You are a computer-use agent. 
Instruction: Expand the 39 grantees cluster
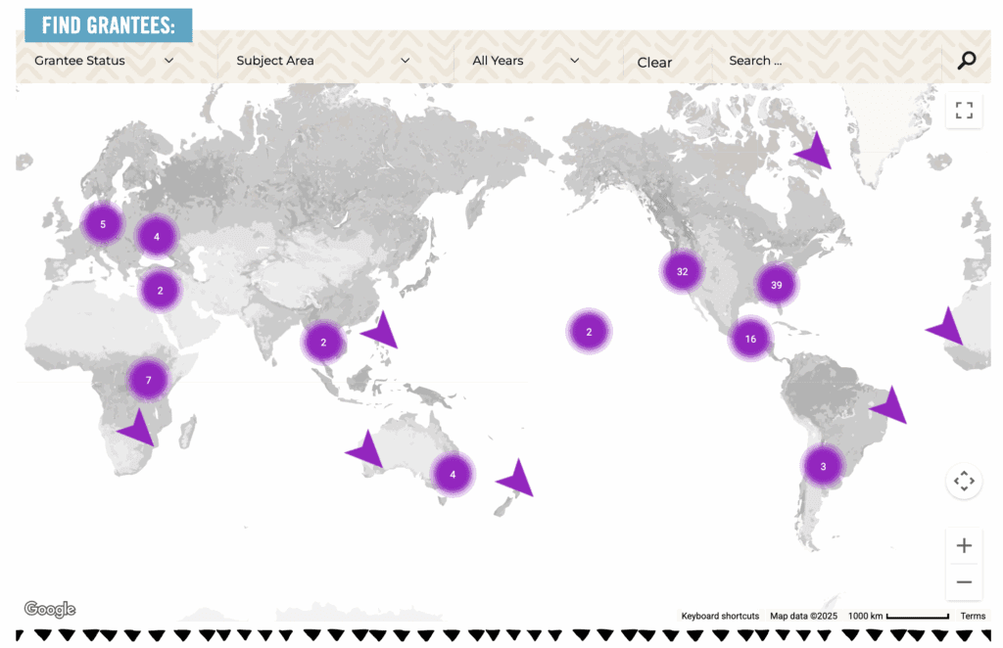pyautogui.click(x=776, y=285)
